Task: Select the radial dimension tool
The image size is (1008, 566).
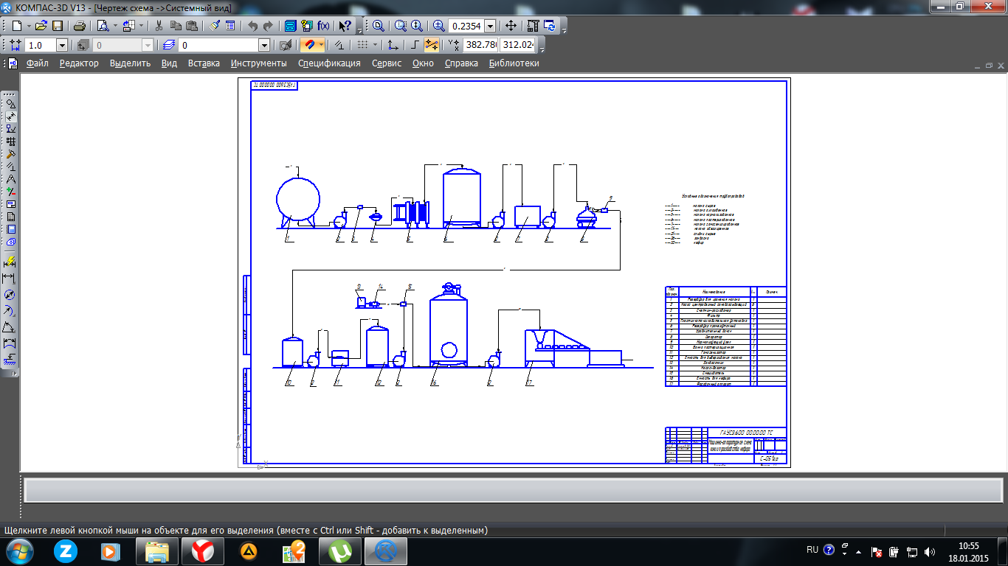Action: click(10, 311)
